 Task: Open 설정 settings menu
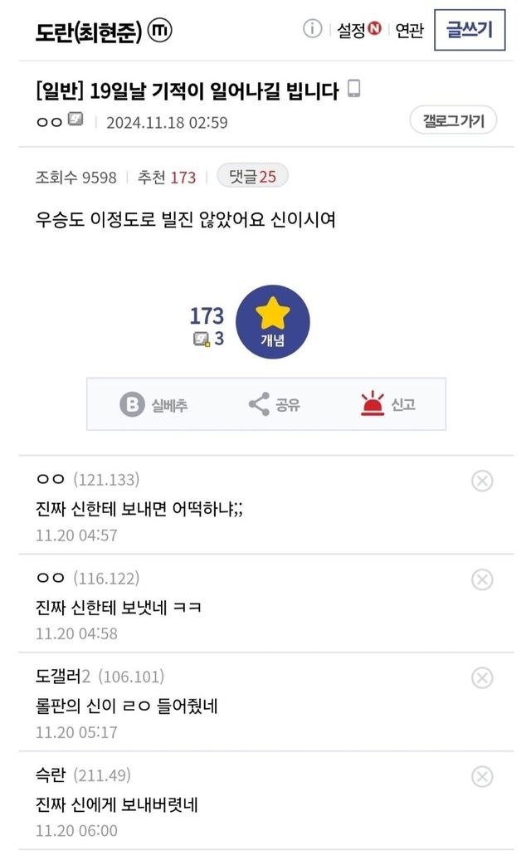[x=358, y=31]
